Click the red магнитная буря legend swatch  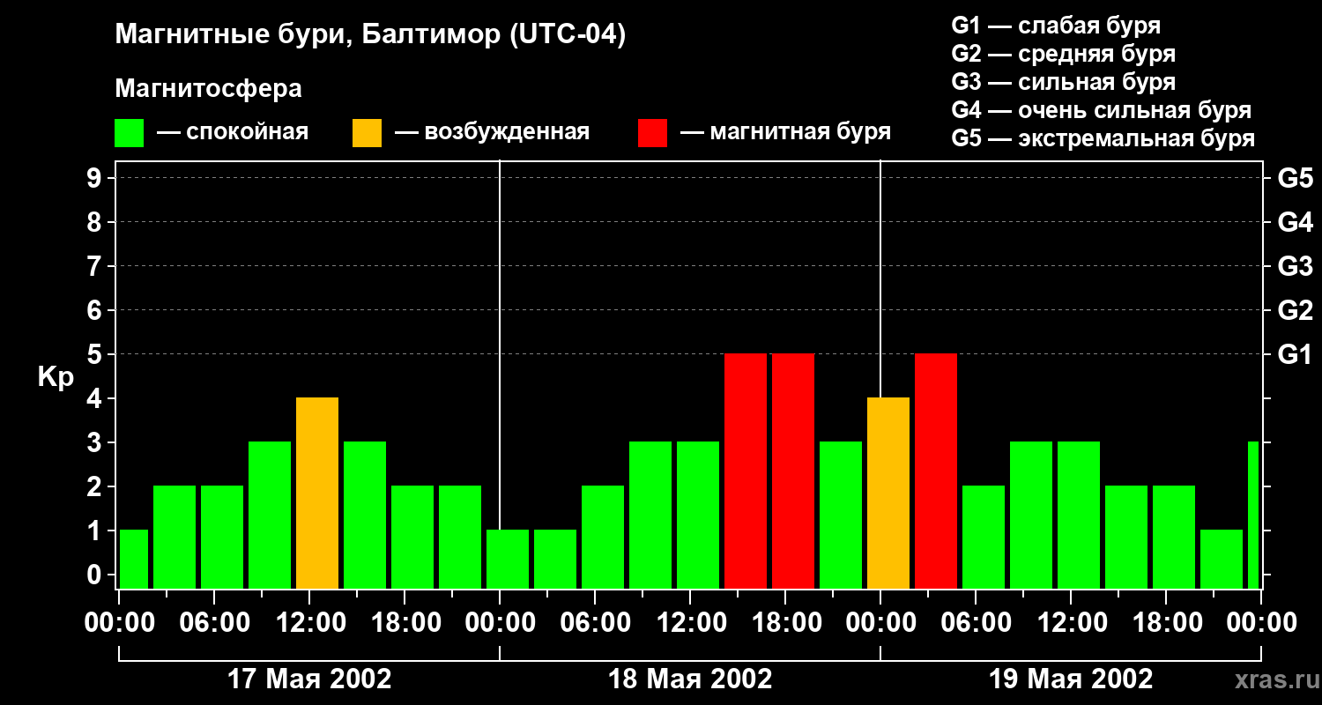652,133
